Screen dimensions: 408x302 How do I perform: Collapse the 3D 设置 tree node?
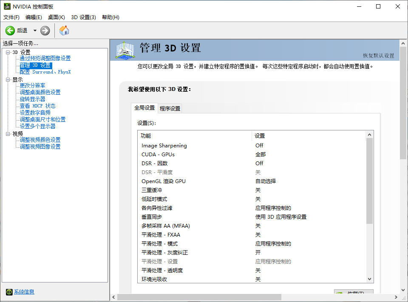coord(8,52)
